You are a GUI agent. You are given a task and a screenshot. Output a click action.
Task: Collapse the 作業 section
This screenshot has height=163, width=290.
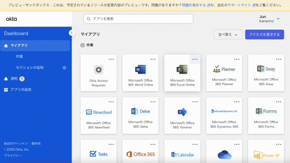pos(82,45)
